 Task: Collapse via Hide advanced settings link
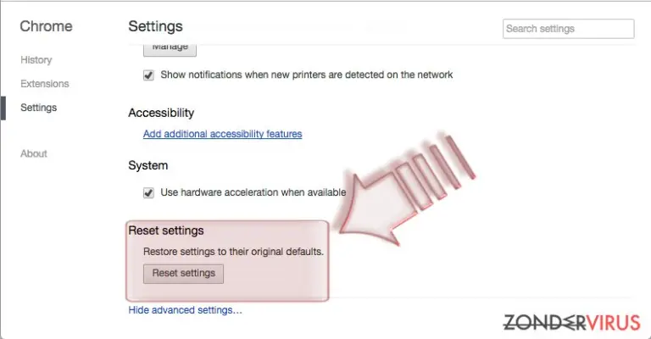pos(185,310)
